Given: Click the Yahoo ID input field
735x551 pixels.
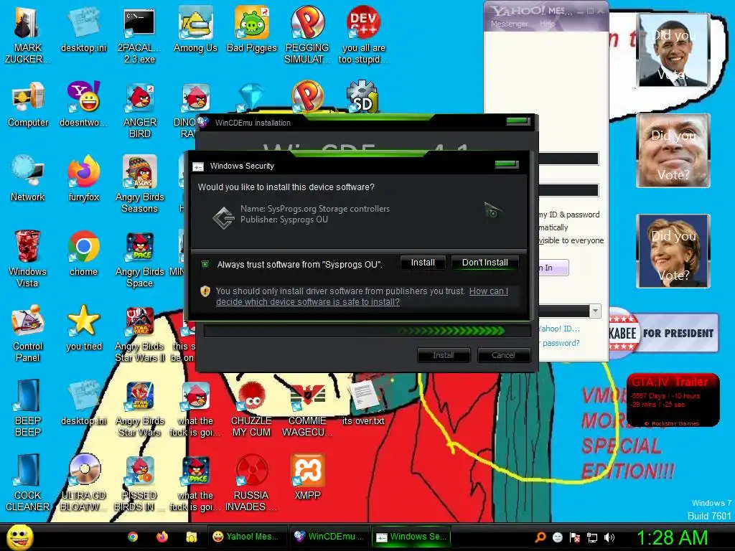Looking at the screenshot, I should (568, 159).
